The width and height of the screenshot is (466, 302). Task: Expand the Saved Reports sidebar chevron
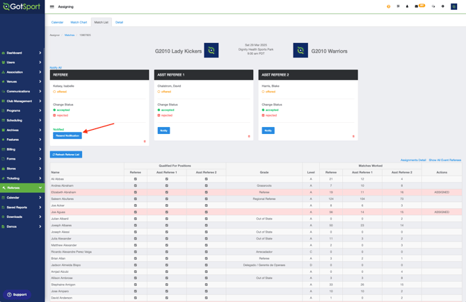(x=40, y=207)
